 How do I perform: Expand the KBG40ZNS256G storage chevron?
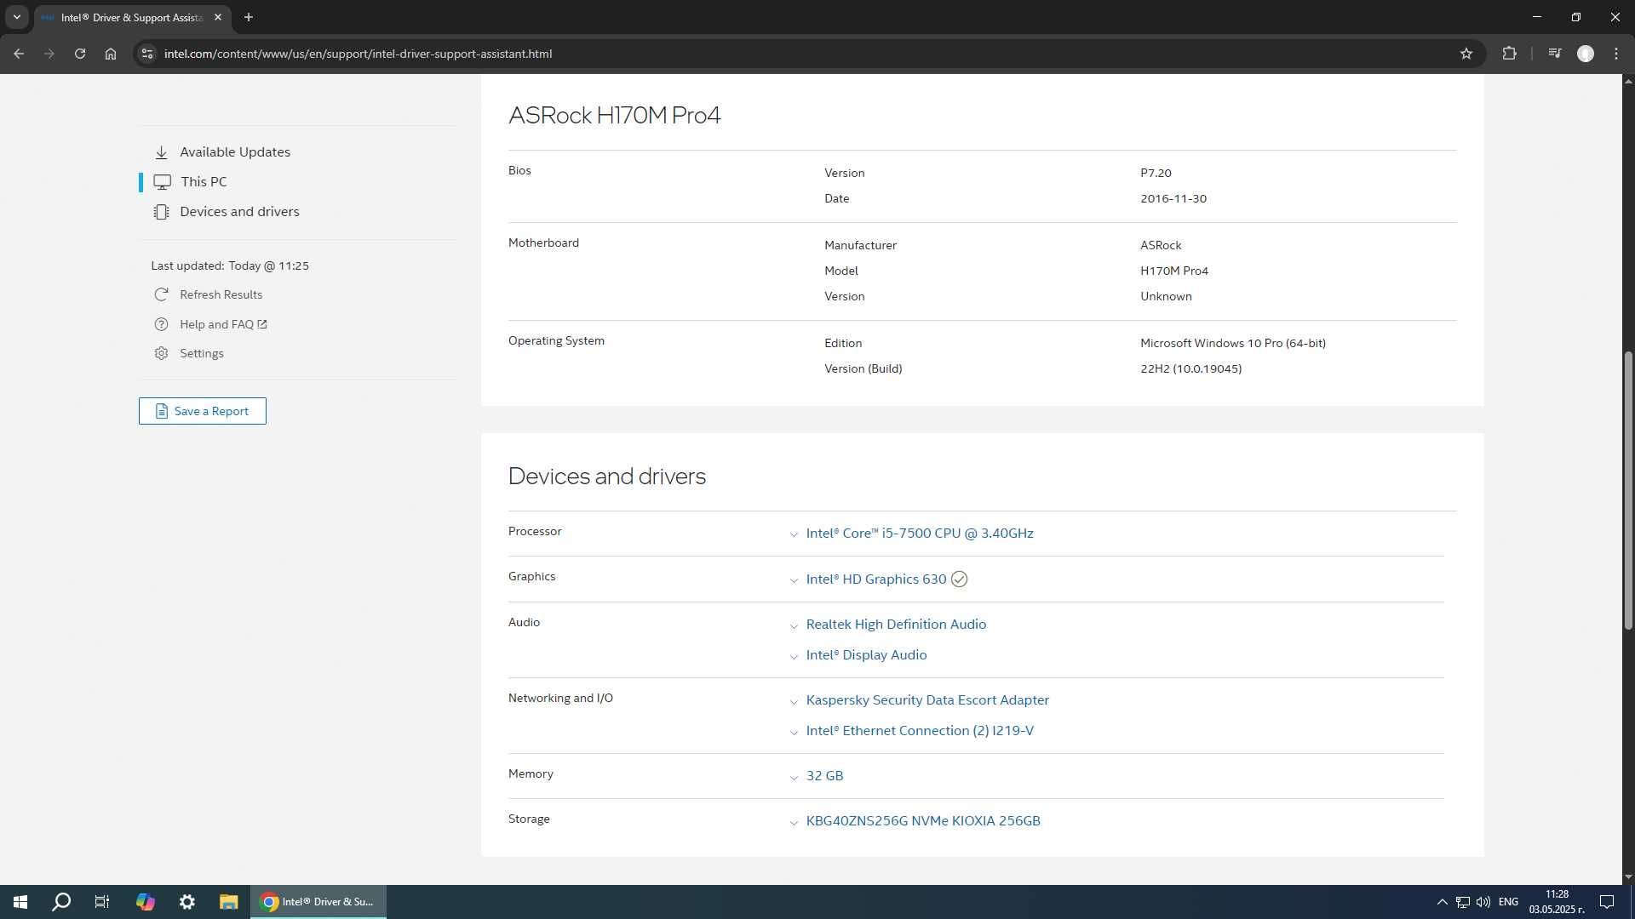[794, 822]
